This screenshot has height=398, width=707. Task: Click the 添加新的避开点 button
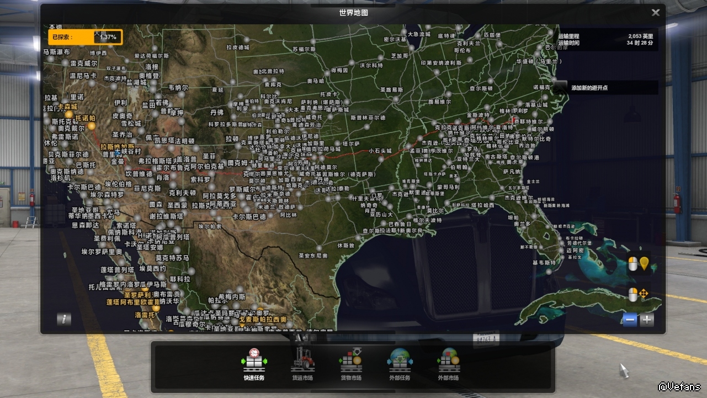click(x=607, y=87)
